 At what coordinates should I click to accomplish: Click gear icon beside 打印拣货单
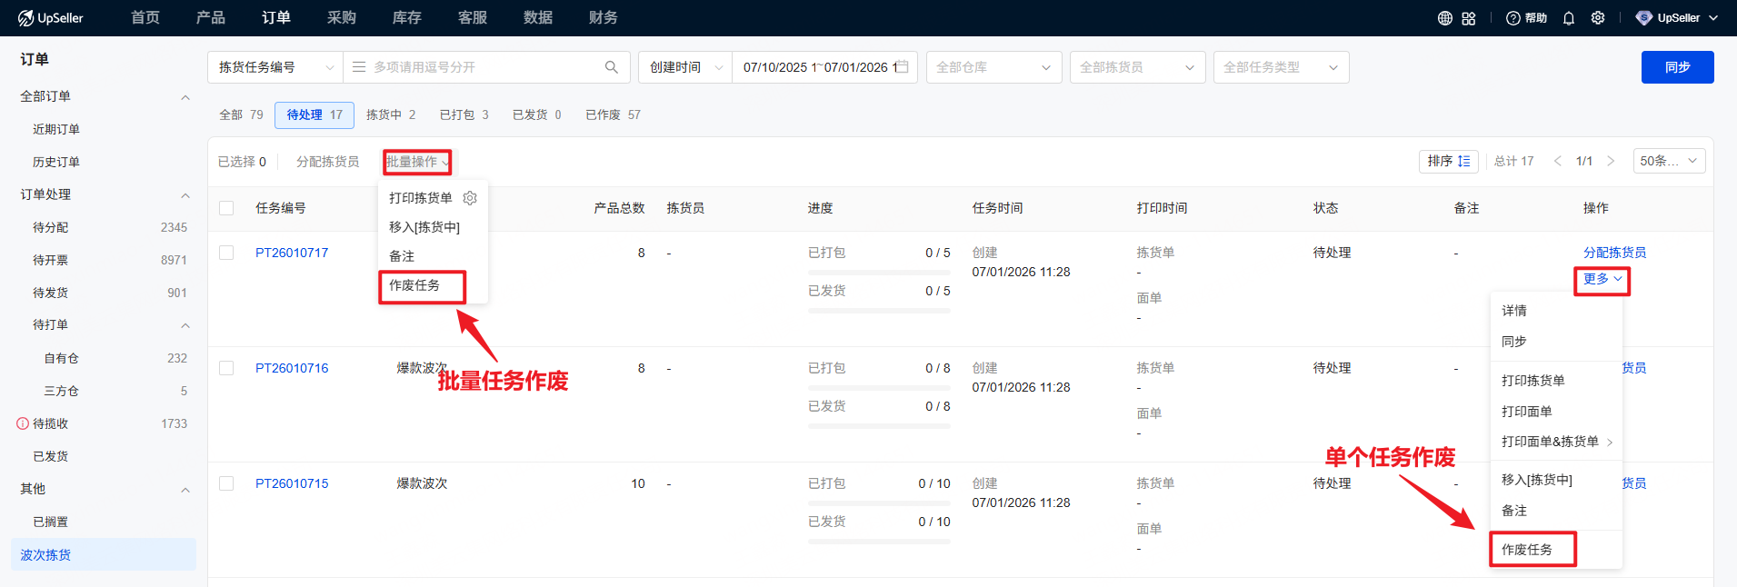(470, 198)
